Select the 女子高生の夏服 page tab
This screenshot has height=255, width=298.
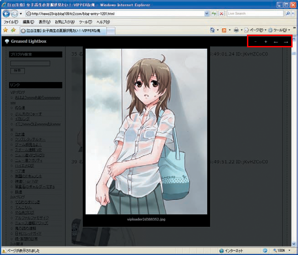pos(63,31)
